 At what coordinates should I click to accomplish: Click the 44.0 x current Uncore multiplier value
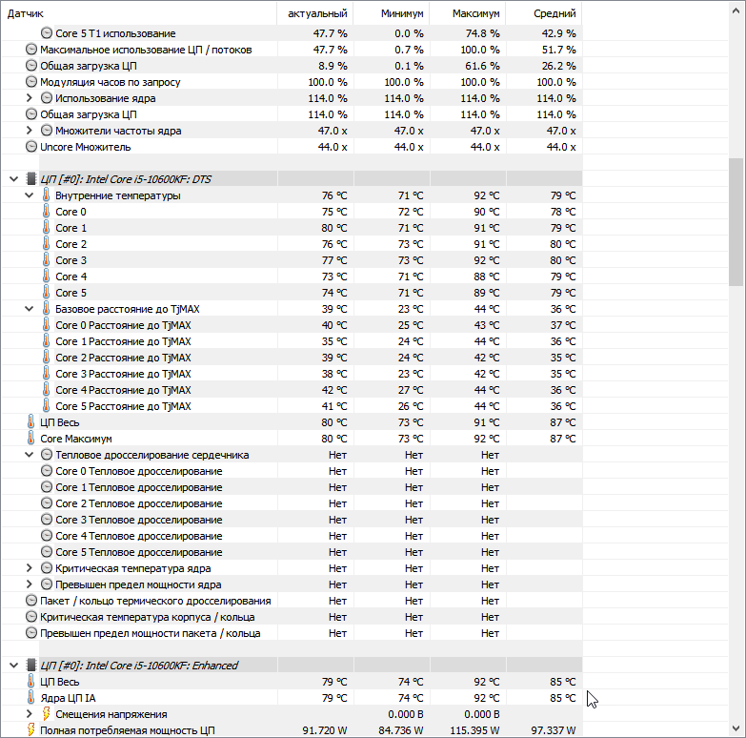coord(333,147)
